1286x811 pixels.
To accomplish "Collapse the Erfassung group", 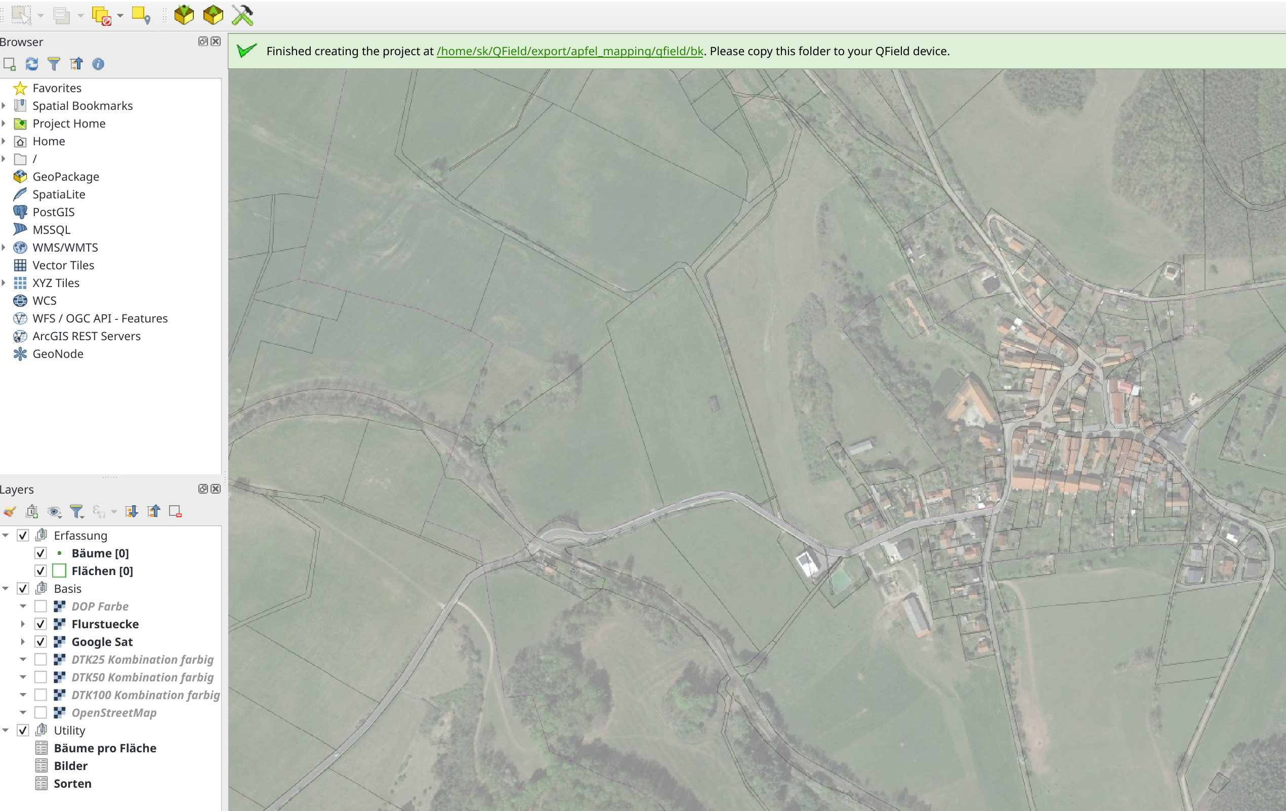I will click(6, 535).
